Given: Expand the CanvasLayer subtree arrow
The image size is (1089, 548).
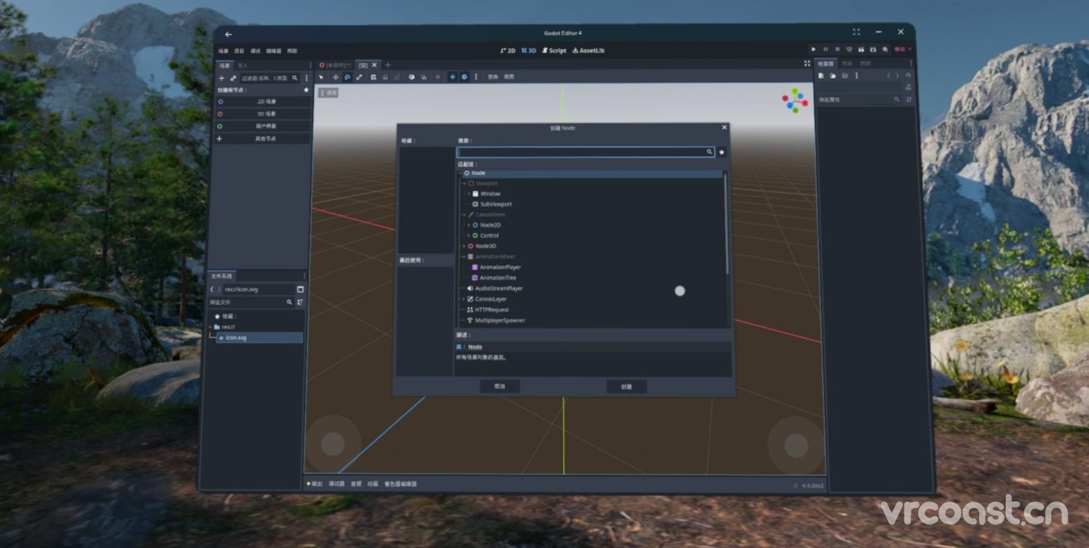Looking at the screenshot, I should (463, 299).
